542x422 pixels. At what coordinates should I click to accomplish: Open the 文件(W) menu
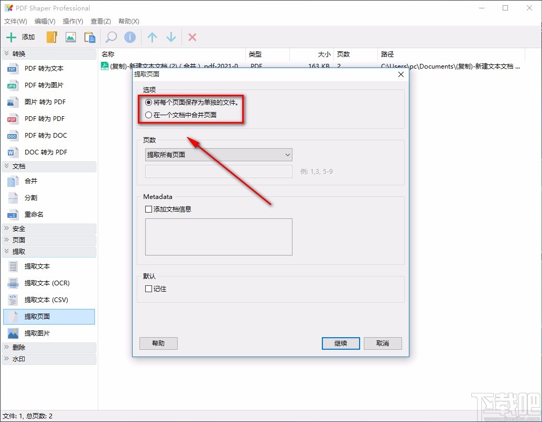(x=15, y=21)
